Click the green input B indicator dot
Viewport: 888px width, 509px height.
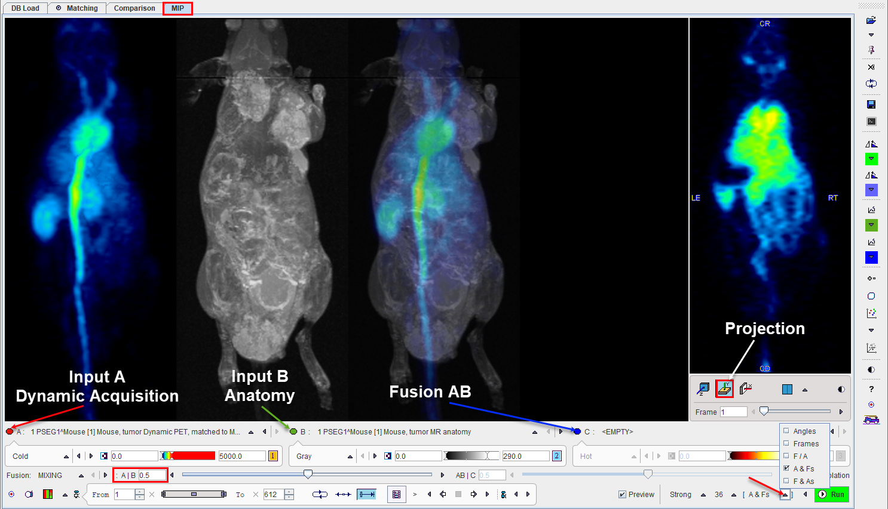293,431
